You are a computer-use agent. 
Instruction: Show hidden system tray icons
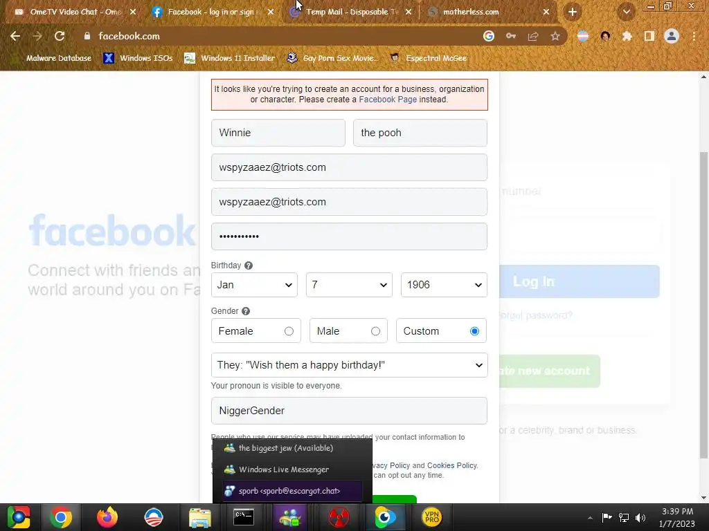click(590, 518)
